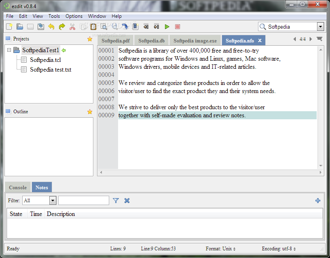Open a file using the folder icon
The width and height of the screenshot is (330, 258).
click(x=20, y=27)
